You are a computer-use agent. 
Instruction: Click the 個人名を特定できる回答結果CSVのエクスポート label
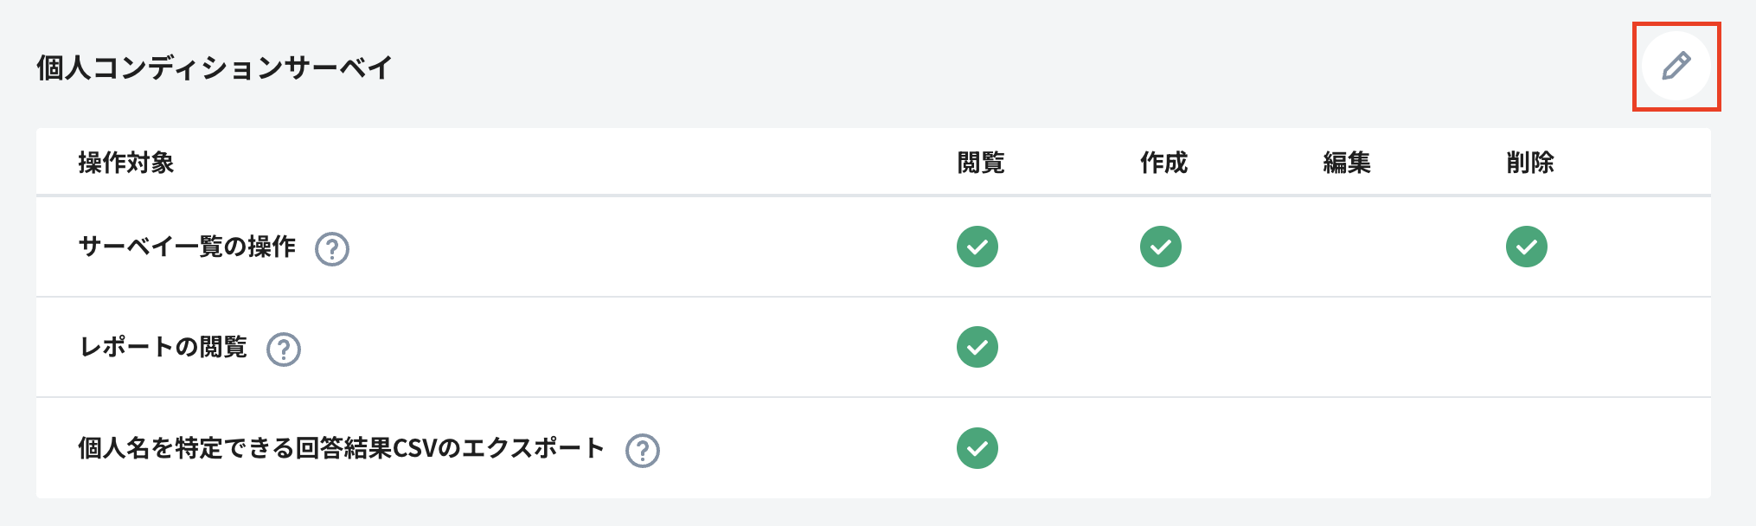(x=341, y=448)
